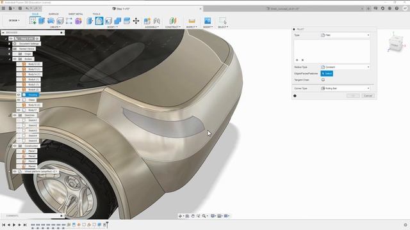Click Cancel in the Fillet dialog
The image size is (410, 230).
(x=368, y=96)
